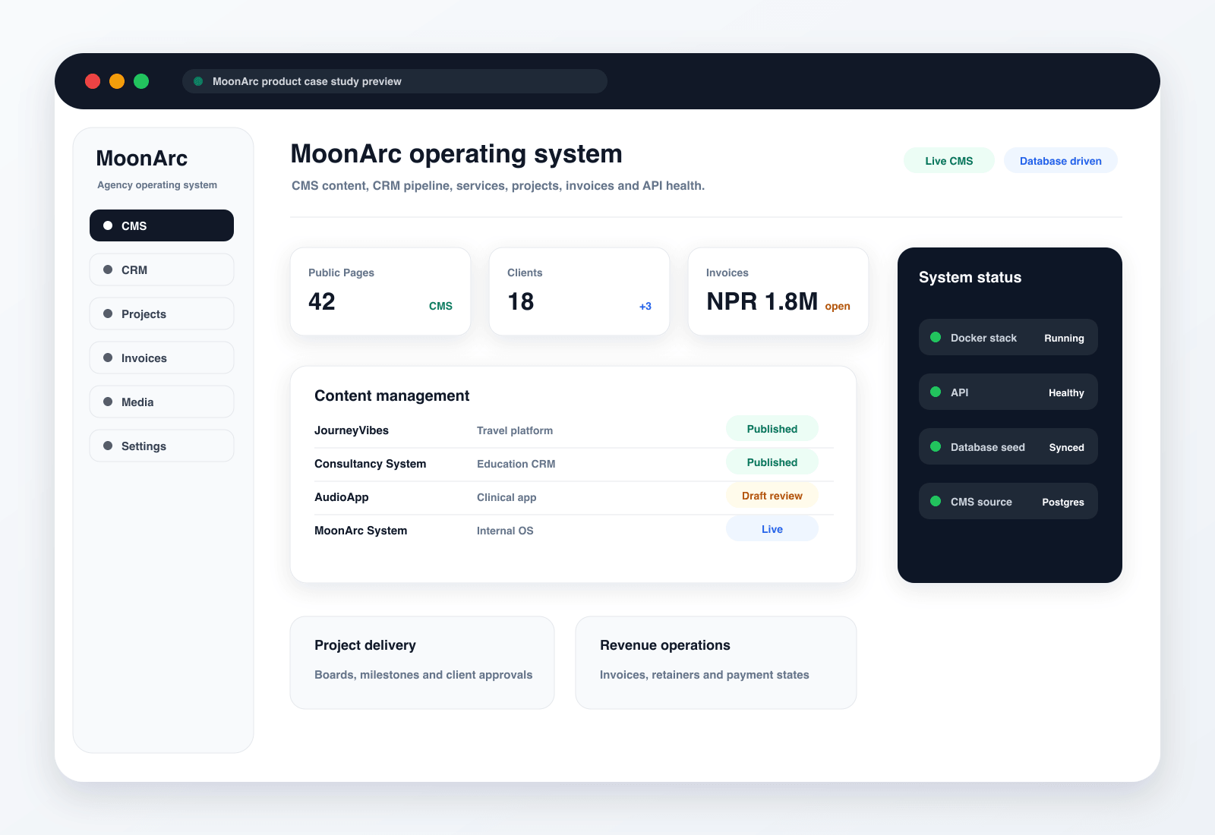
Task: Click the Docker stack green status dot
Action: click(x=936, y=337)
